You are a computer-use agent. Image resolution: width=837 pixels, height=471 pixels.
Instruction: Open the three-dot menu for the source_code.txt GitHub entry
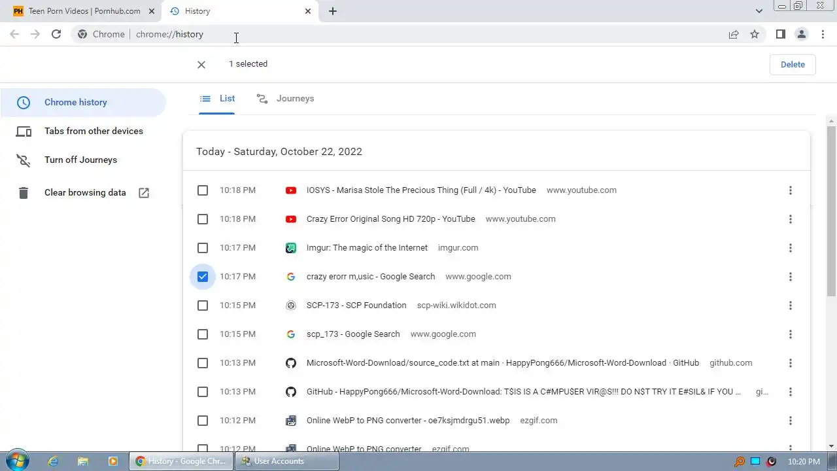[x=790, y=363]
